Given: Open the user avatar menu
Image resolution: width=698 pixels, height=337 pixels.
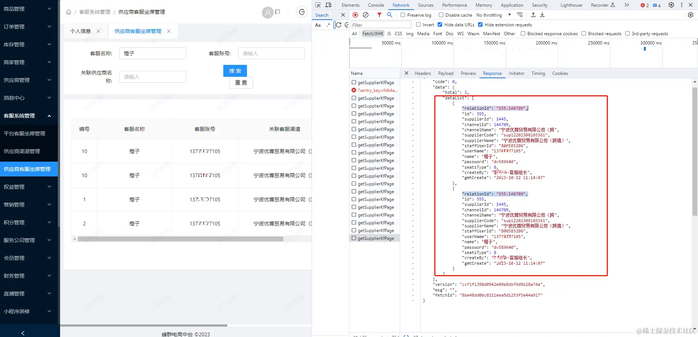Looking at the screenshot, I should coord(267,13).
